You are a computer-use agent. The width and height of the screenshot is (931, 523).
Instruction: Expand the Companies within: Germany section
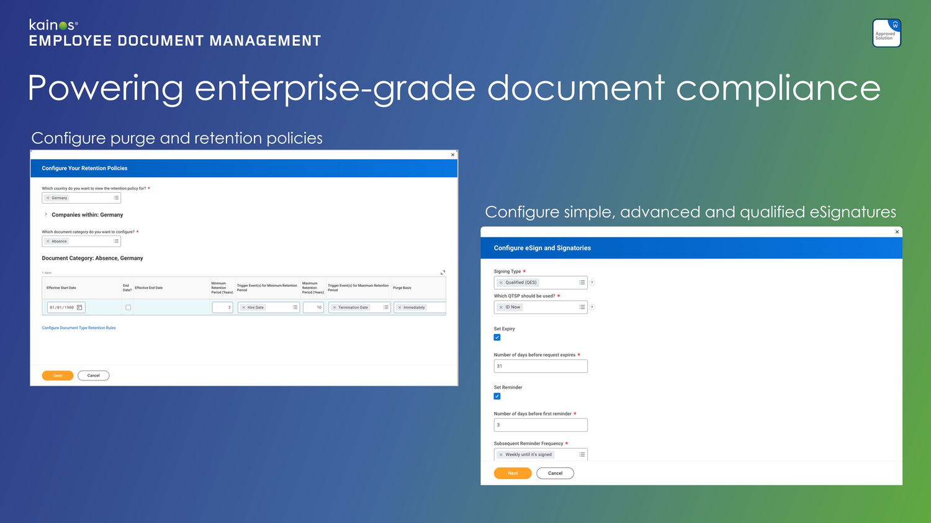(45, 214)
